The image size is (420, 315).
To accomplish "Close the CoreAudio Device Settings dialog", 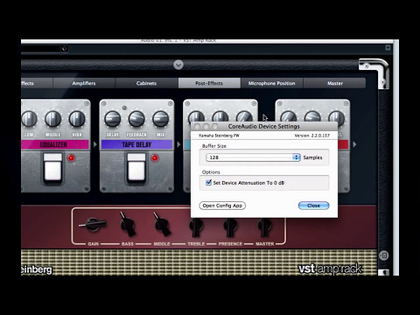I will (x=313, y=206).
